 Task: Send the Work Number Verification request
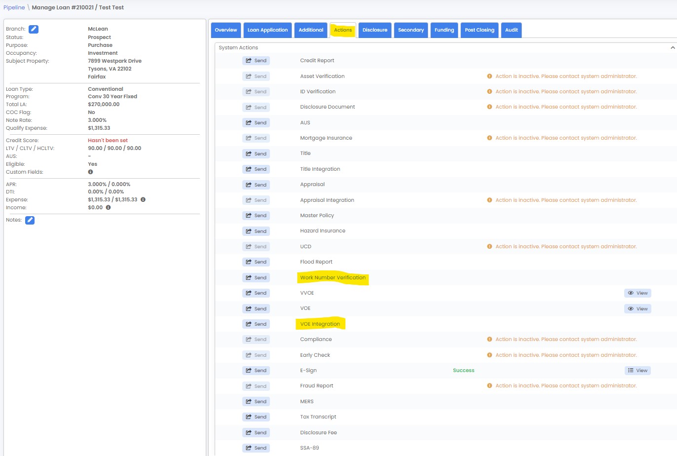256,278
